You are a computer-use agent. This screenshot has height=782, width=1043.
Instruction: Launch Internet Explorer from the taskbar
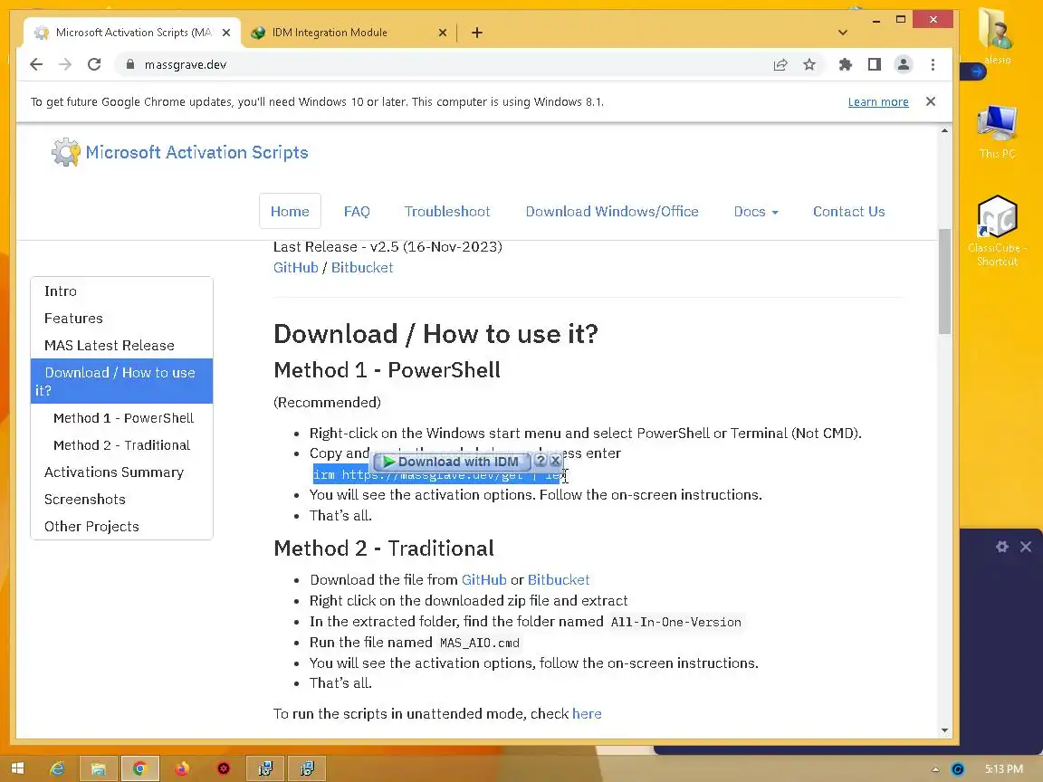coord(57,768)
